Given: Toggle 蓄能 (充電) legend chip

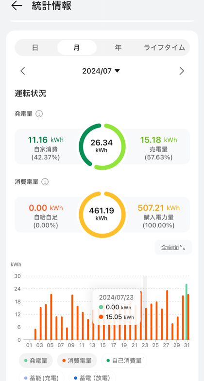Looking at the screenshot, I should point(42,376).
